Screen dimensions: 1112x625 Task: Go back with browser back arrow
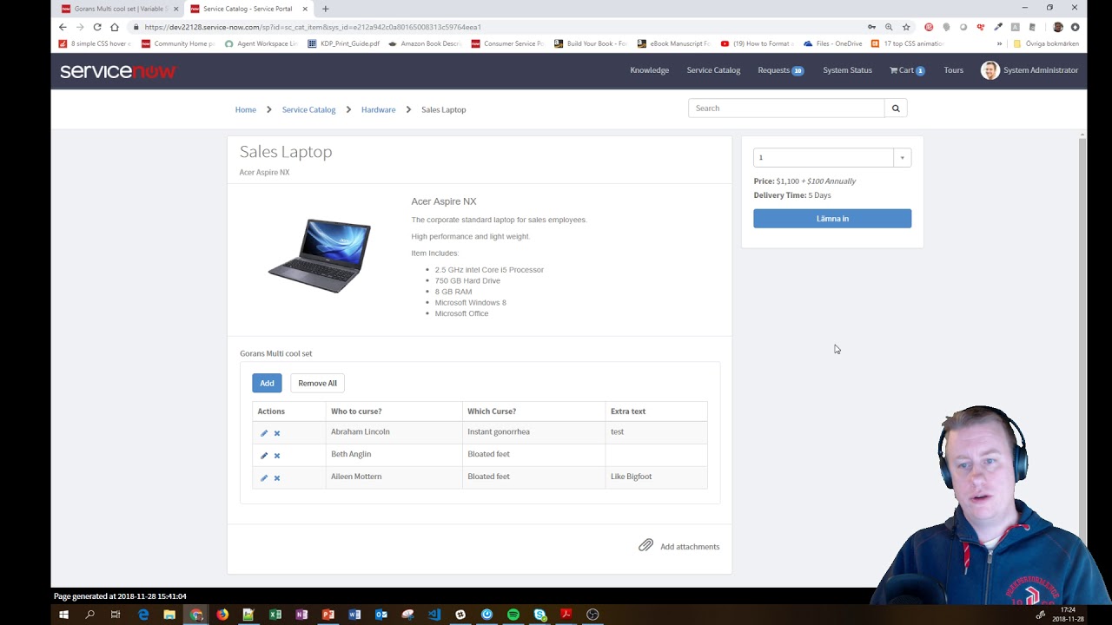(63, 27)
